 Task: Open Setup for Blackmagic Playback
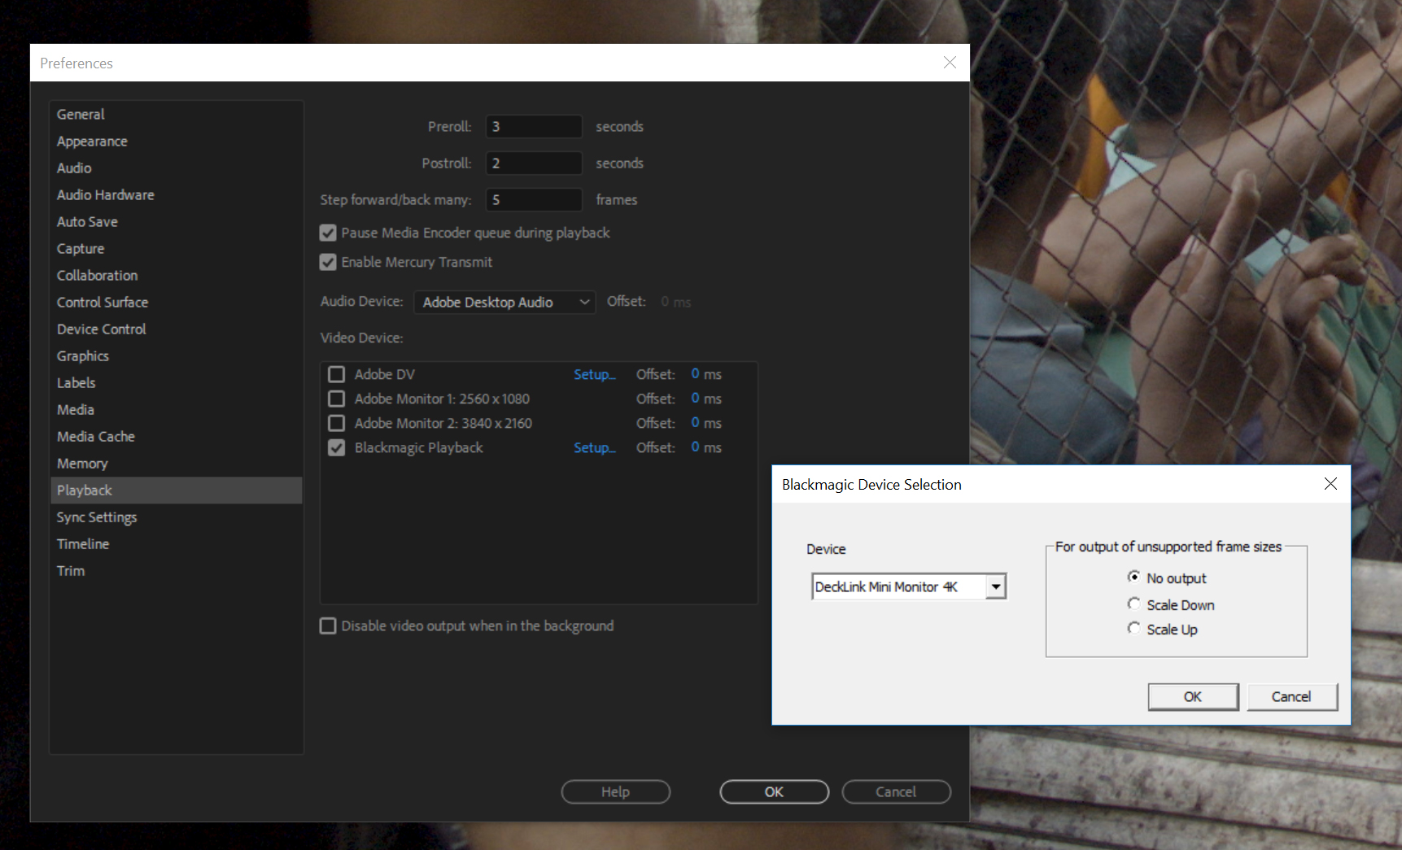tap(595, 447)
